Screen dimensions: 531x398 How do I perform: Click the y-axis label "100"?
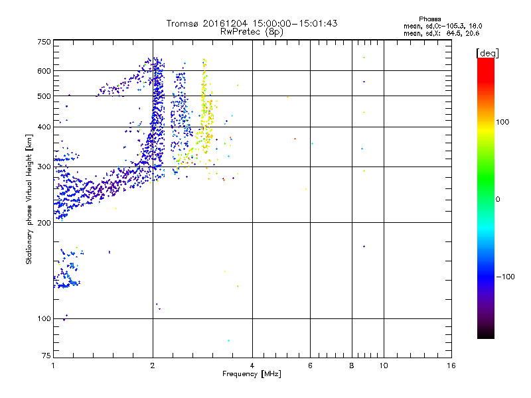(44, 318)
